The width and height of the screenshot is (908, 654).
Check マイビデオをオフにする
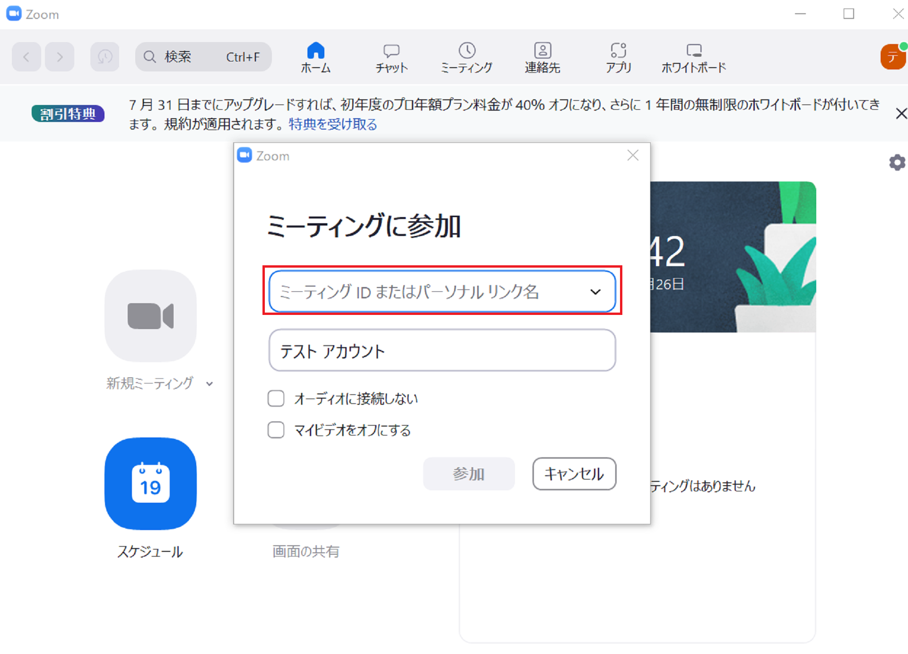tap(276, 430)
